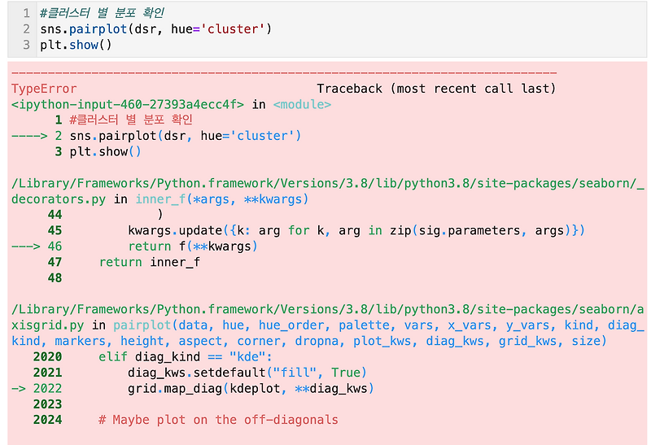The width and height of the screenshot is (651, 445).
Task: Click 'plt.show()' on code line 3
Action: pos(76,45)
